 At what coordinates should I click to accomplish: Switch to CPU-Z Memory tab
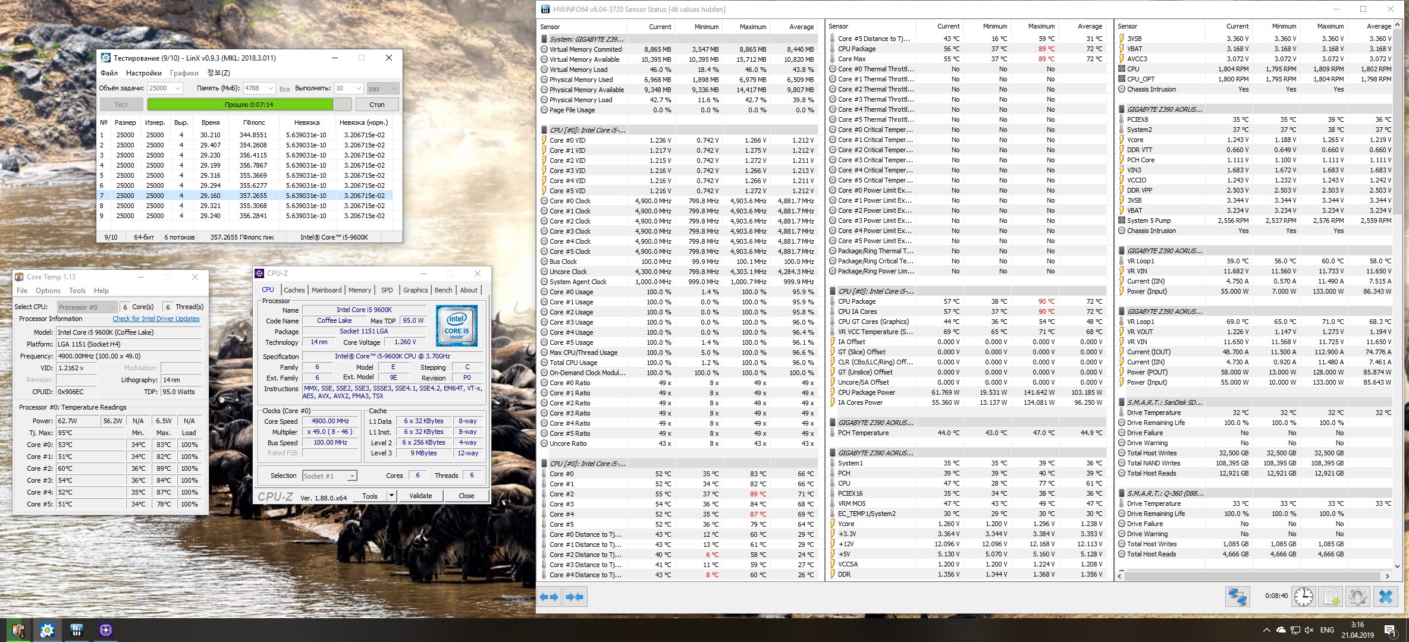tap(360, 290)
